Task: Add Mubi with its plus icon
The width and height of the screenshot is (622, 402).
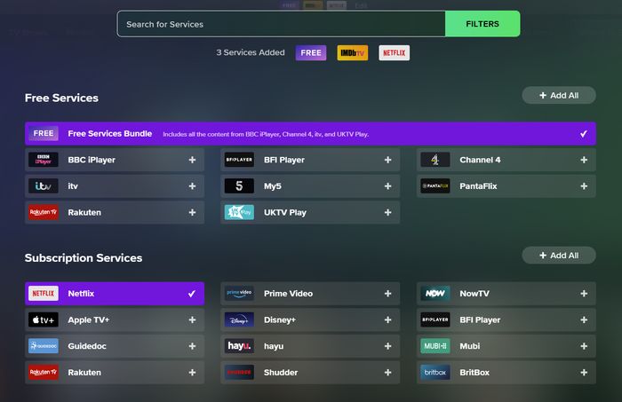Action: 584,346
